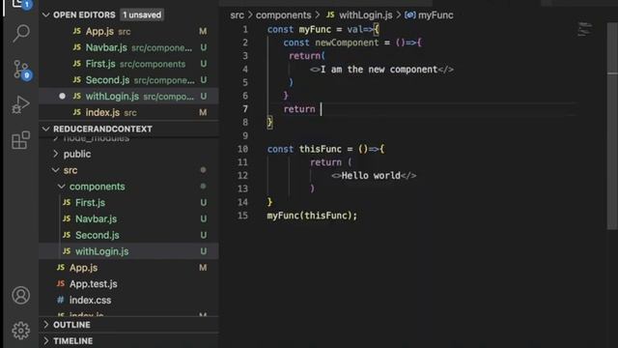Image resolution: width=618 pixels, height=348 pixels.
Task: Click 'Hello world' text in code
Action: 371,176
